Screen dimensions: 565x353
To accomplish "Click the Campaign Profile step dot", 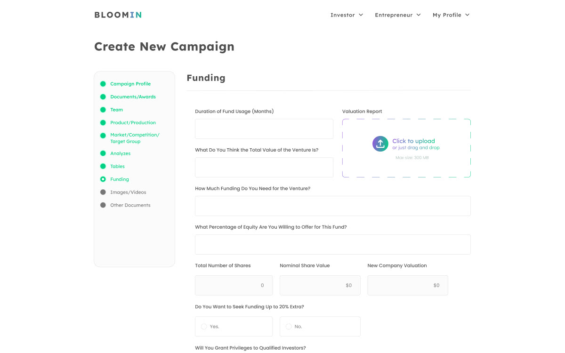I will (x=103, y=84).
